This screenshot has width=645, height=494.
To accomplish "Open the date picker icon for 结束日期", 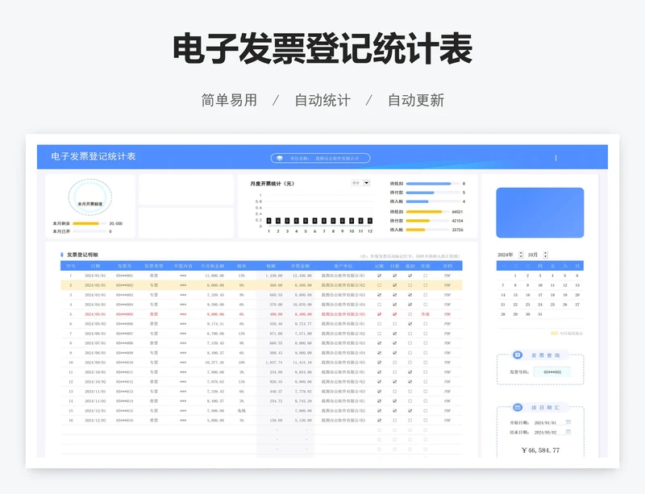I will pyautogui.click(x=568, y=431).
